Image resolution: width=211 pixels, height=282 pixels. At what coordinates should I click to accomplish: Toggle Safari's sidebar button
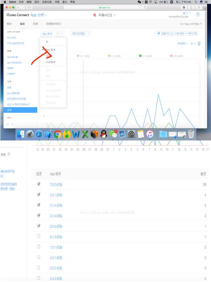[29, 7]
